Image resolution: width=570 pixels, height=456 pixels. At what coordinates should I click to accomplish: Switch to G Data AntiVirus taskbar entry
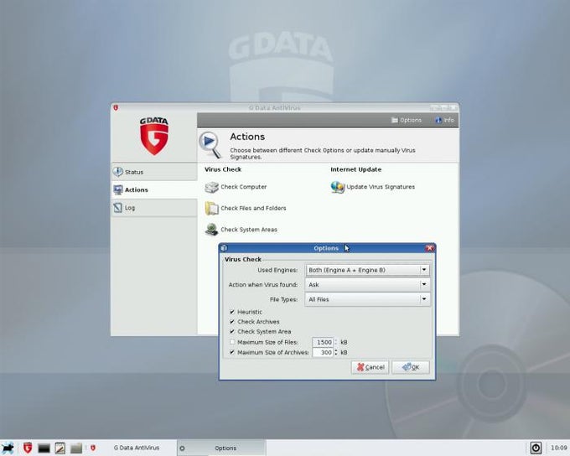(132, 448)
